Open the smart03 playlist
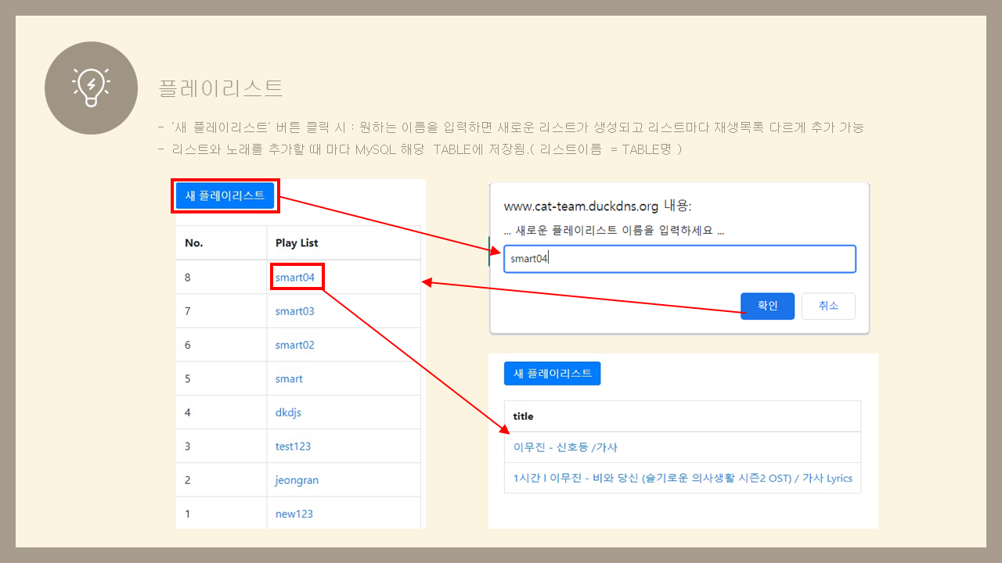 click(295, 310)
